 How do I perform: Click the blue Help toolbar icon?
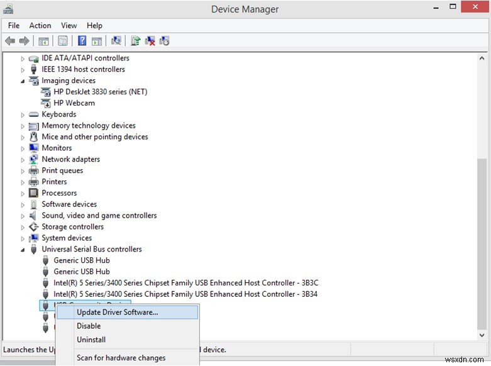click(82, 41)
